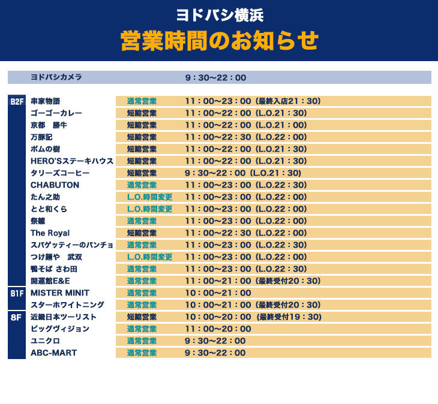The height and width of the screenshot is (404, 438).
Task: Select the つけ麺や 武双 shop name
Action: (x=56, y=257)
